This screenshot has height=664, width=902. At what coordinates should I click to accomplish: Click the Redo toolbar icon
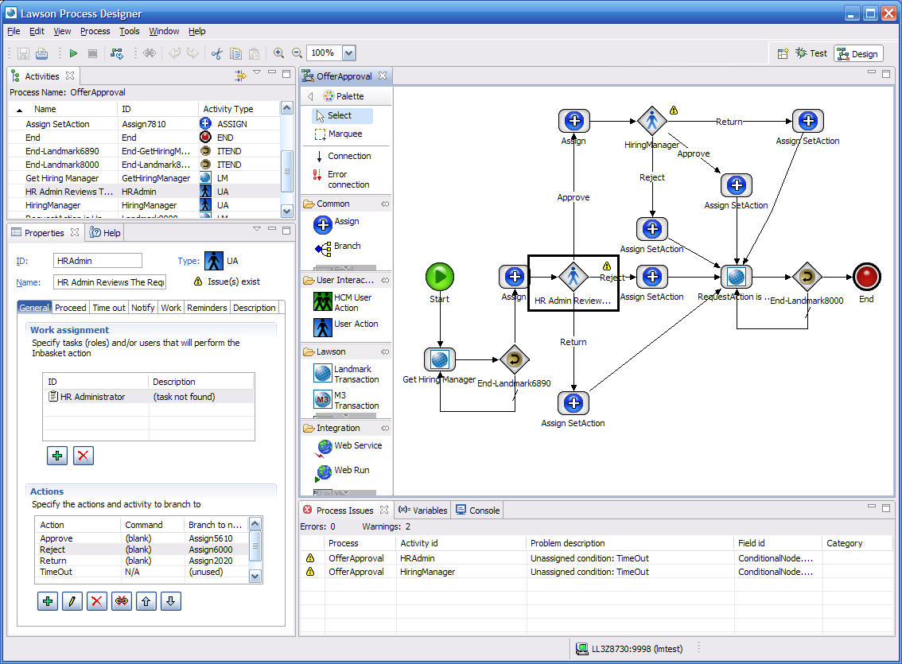(x=192, y=53)
